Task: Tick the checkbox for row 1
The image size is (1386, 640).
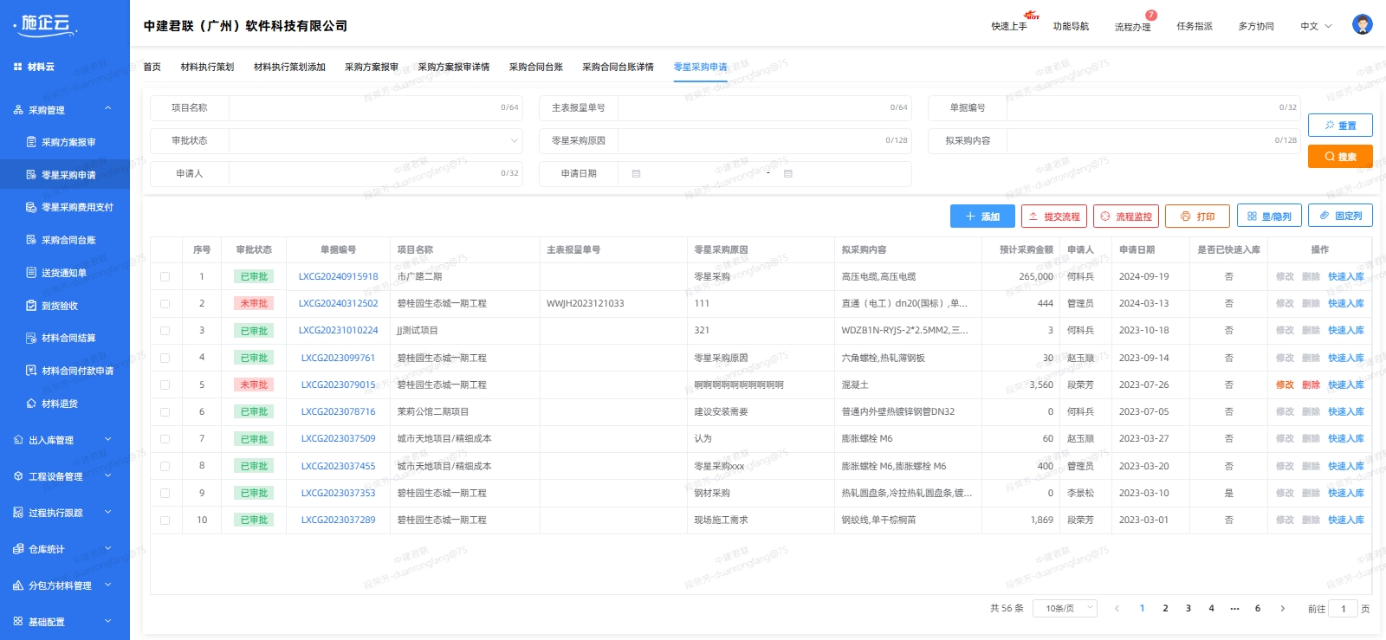Action: click(165, 277)
